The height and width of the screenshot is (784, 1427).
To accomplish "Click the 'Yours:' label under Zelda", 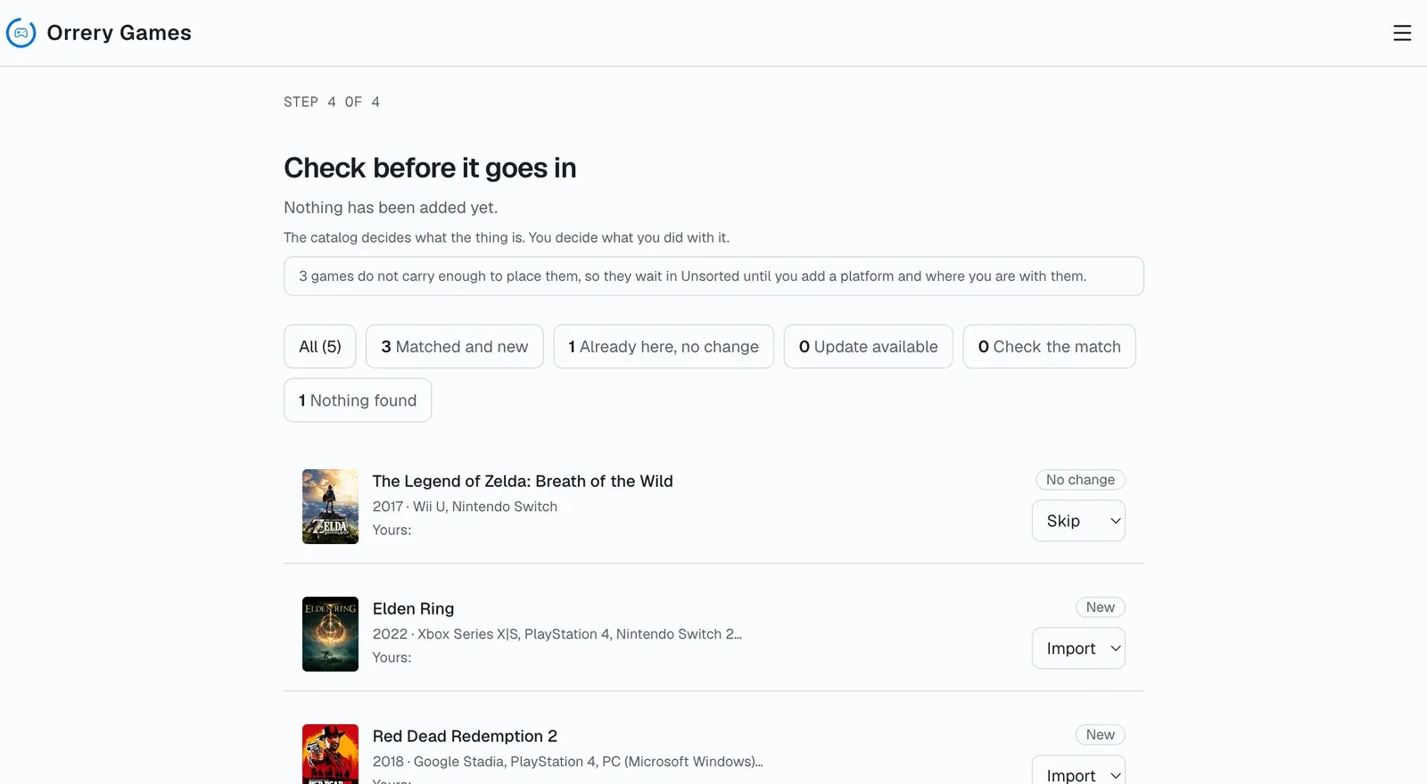I will click(x=392, y=530).
